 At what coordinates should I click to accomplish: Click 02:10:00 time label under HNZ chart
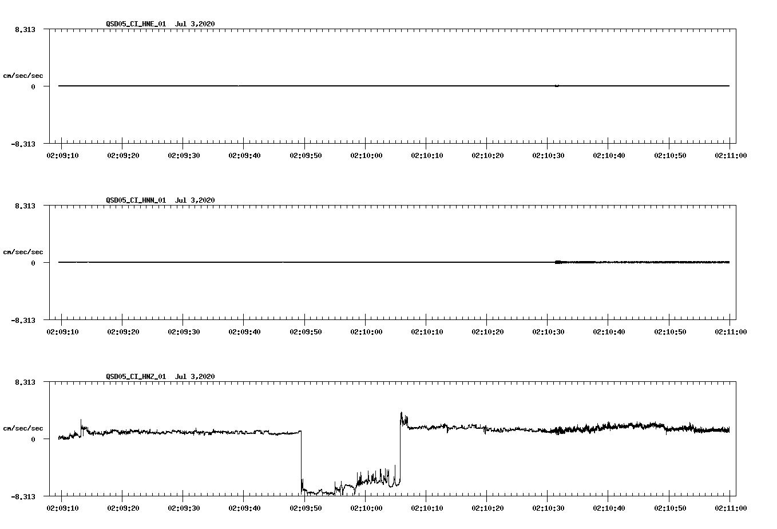pyautogui.click(x=366, y=508)
